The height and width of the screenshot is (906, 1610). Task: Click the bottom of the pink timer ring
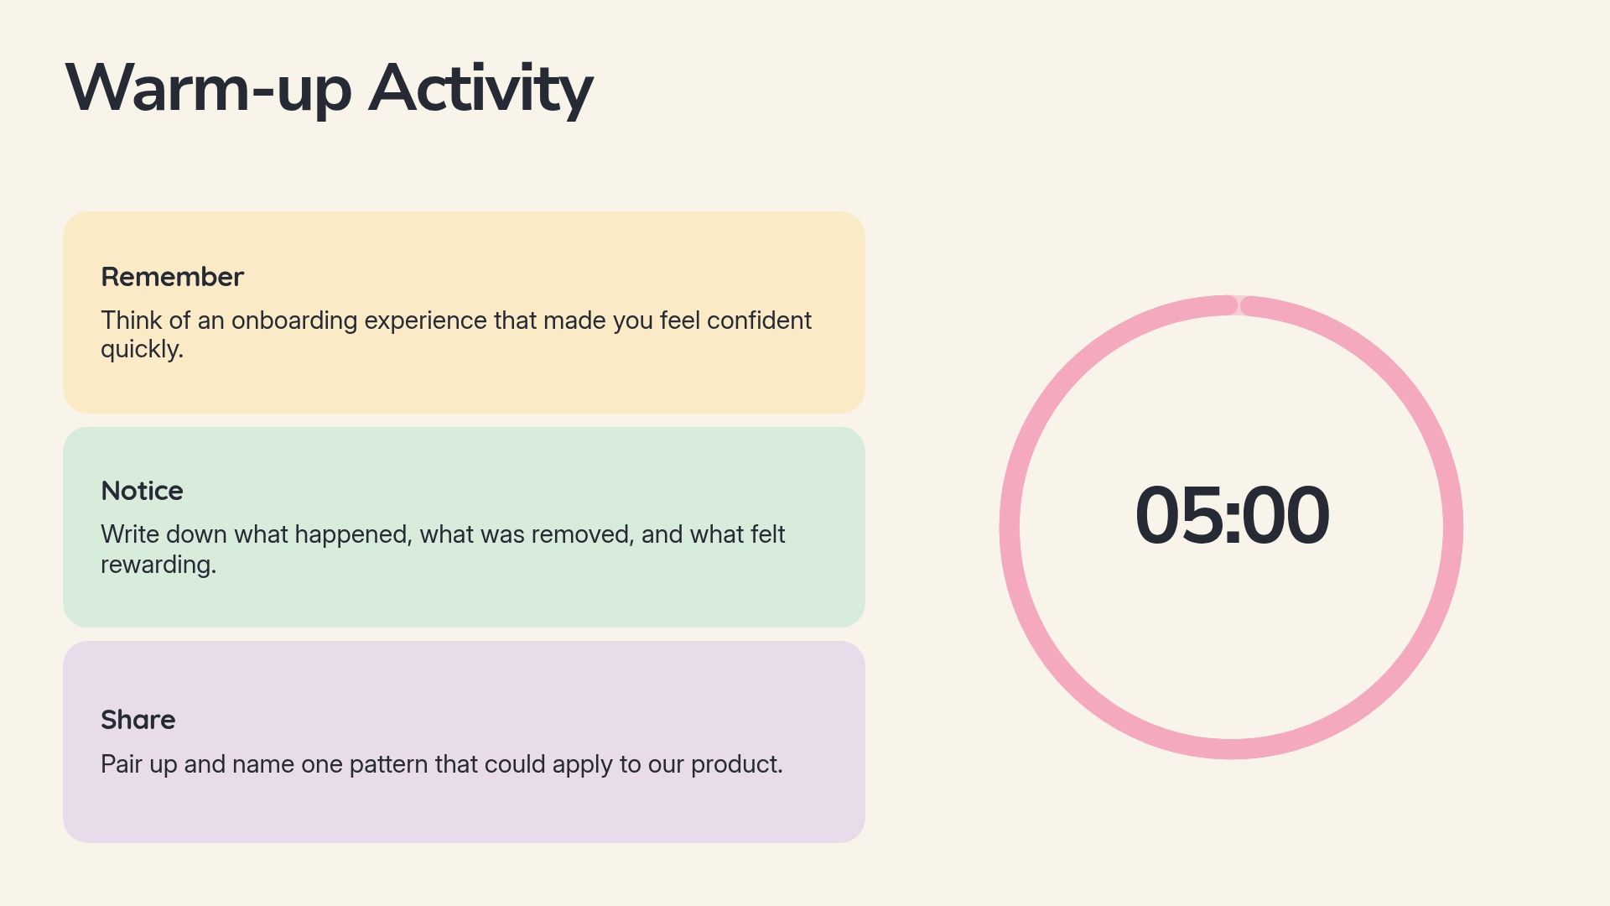tap(1231, 749)
